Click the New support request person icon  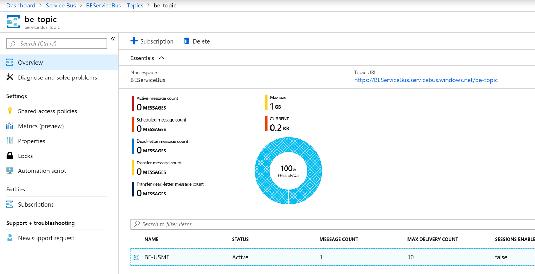click(10, 238)
